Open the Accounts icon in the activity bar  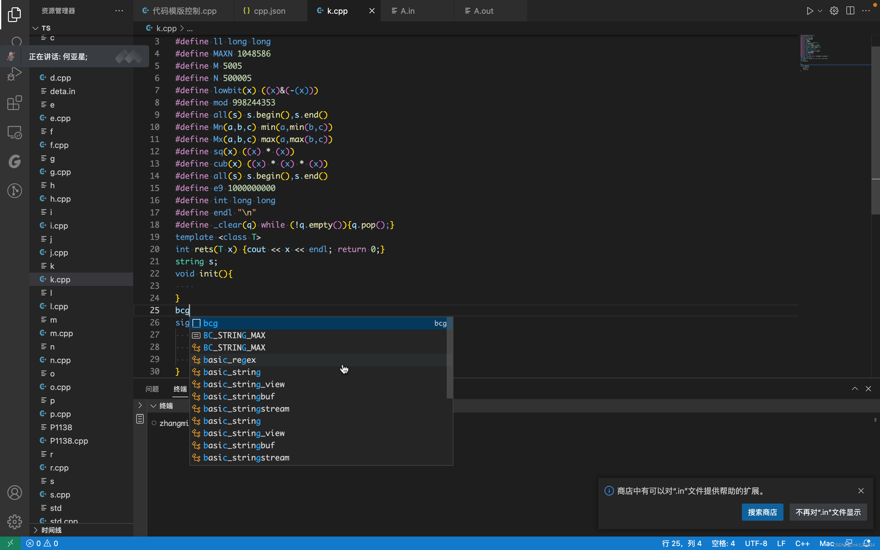click(x=15, y=493)
